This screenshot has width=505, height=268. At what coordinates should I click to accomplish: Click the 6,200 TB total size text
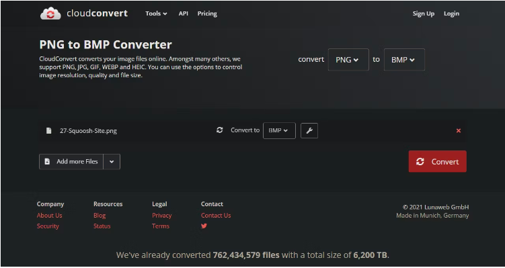click(x=370, y=255)
